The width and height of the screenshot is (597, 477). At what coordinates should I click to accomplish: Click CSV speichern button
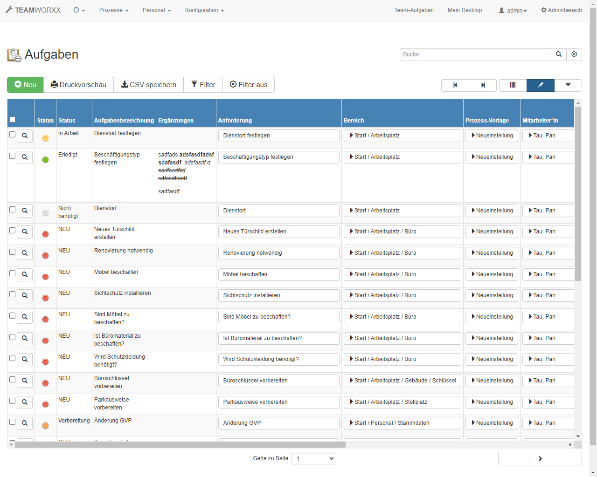click(x=149, y=85)
